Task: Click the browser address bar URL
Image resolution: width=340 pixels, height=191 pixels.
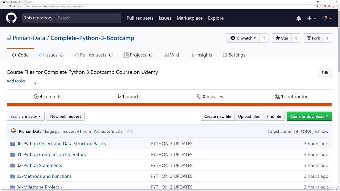Action: 58,6
